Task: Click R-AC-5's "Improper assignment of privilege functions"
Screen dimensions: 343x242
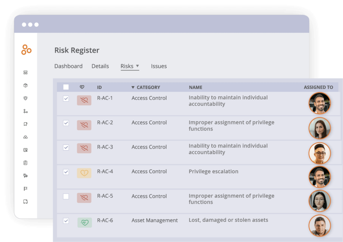Action: pyautogui.click(x=231, y=199)
